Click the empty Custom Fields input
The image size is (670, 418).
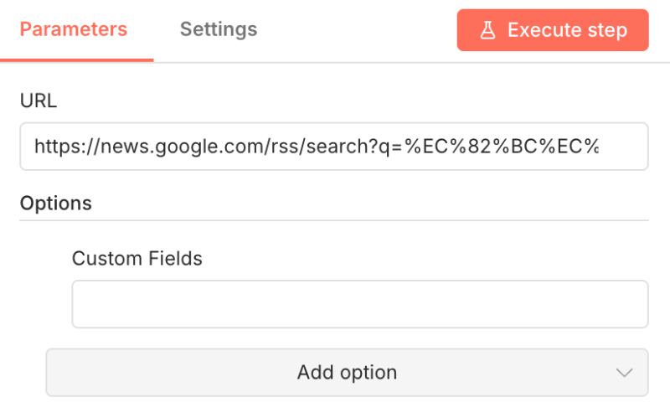[x=359, y=304]
